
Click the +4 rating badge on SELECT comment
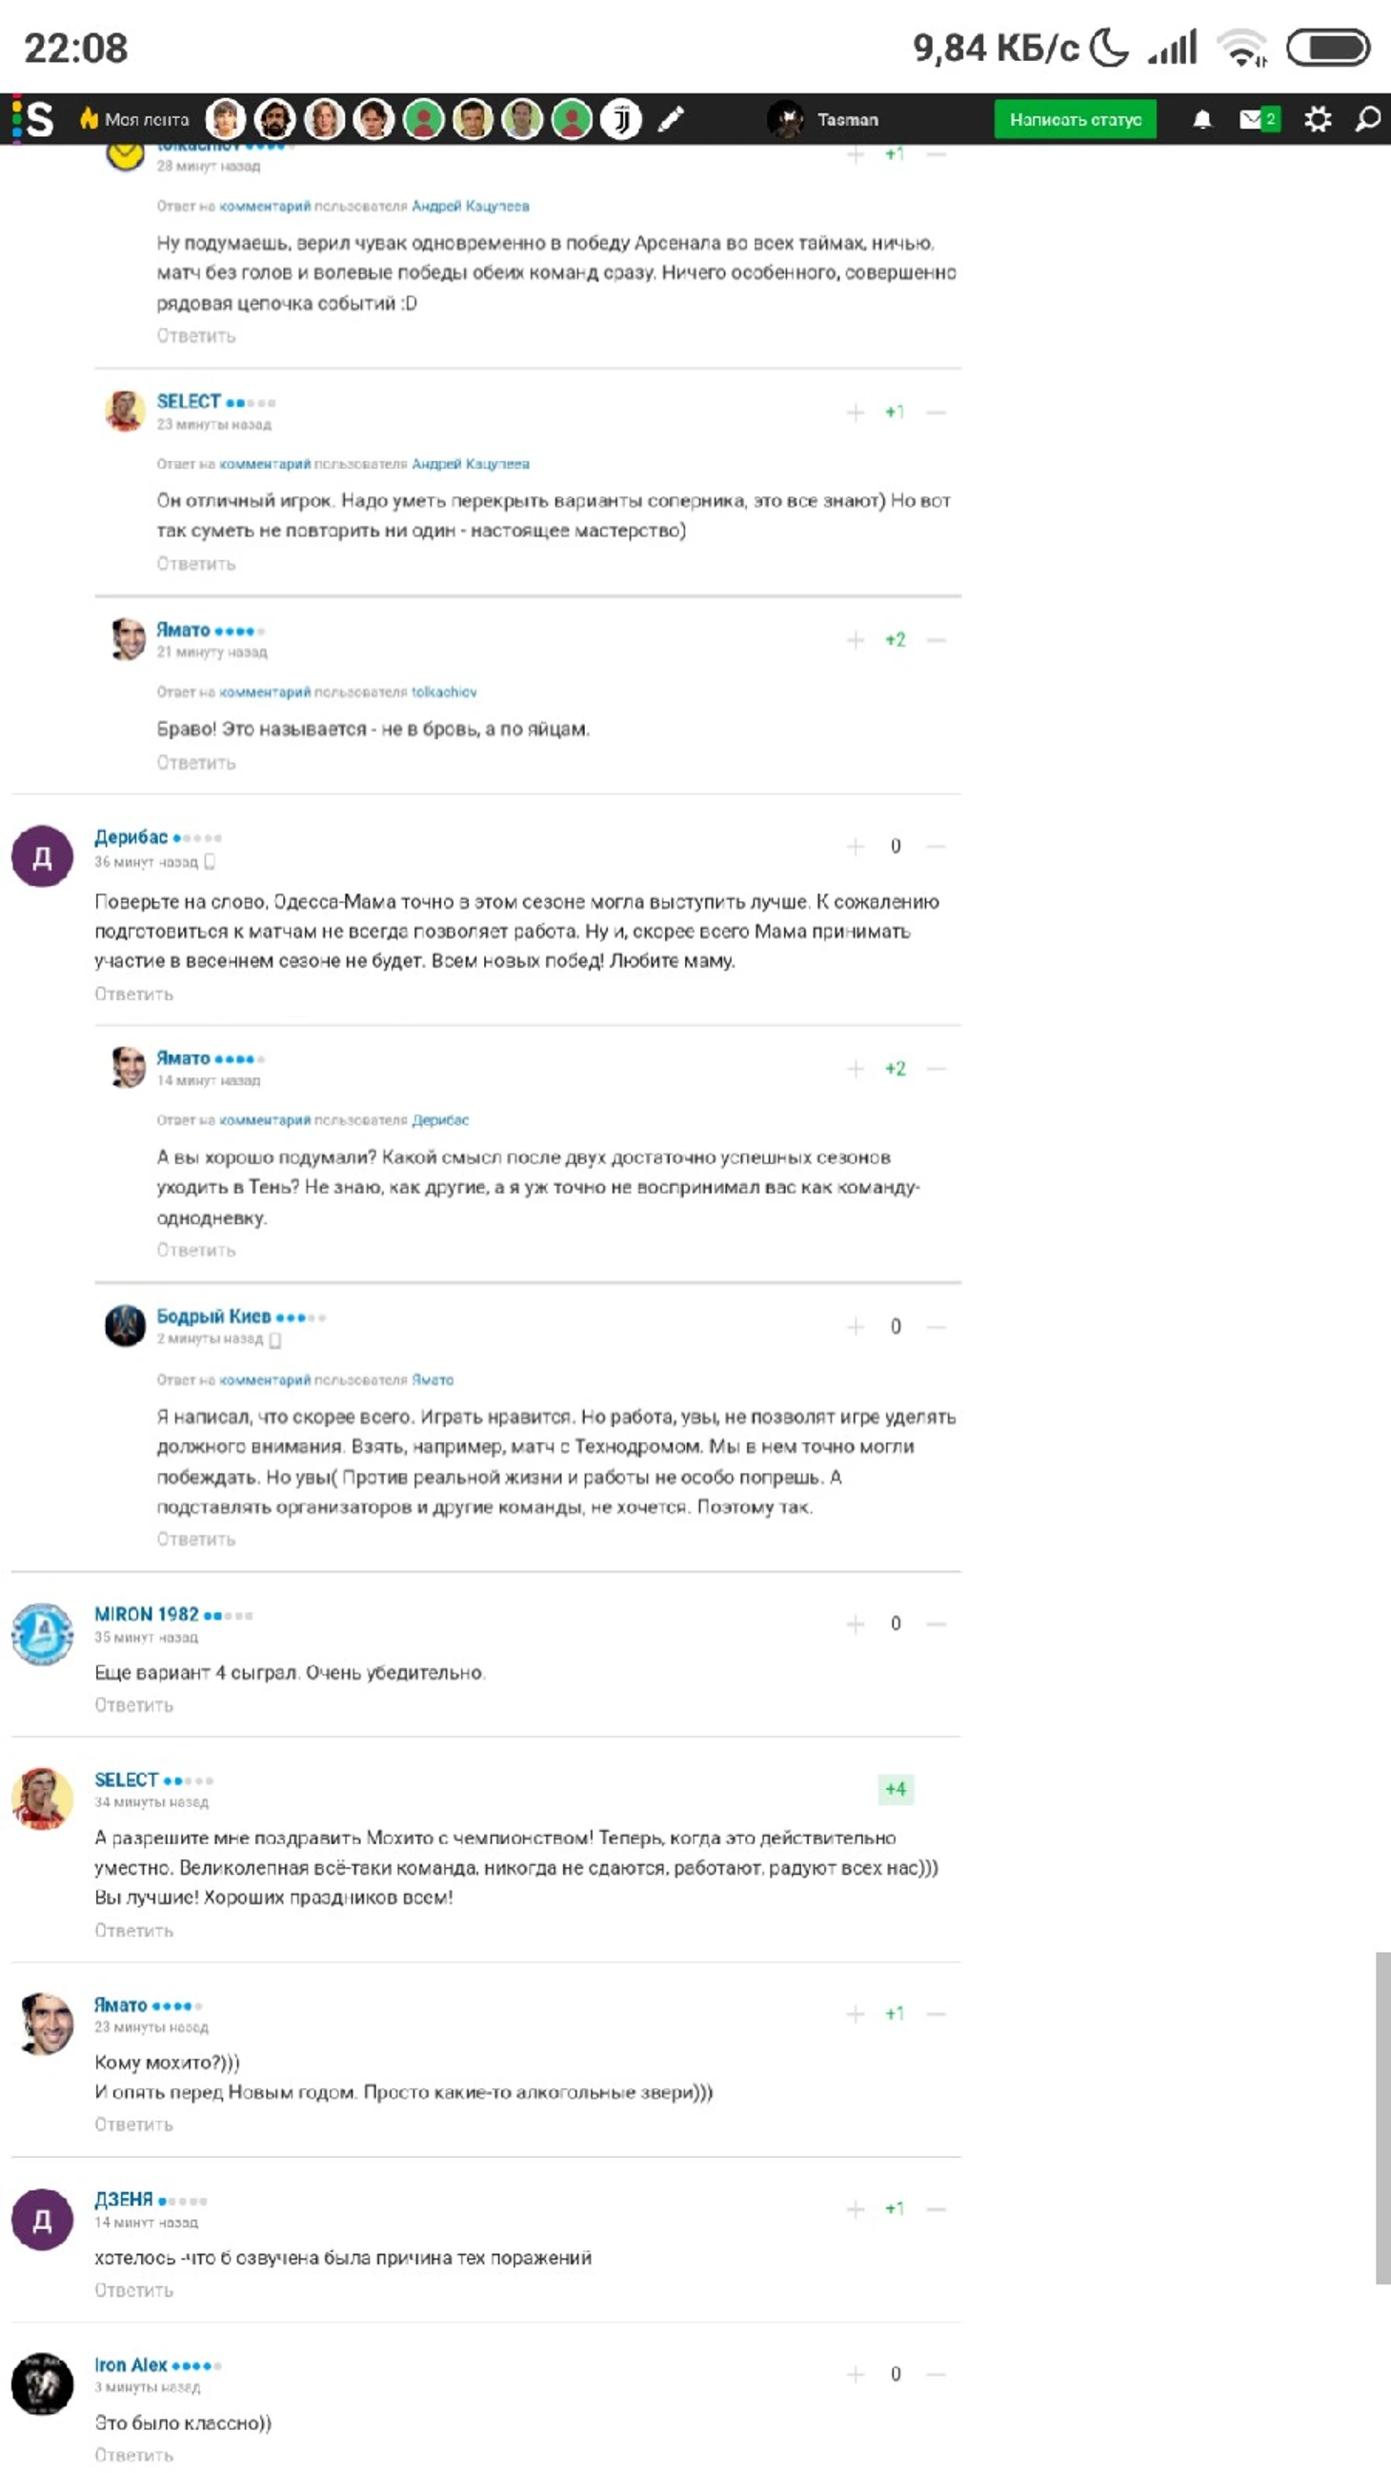[x=896, y=1788]
